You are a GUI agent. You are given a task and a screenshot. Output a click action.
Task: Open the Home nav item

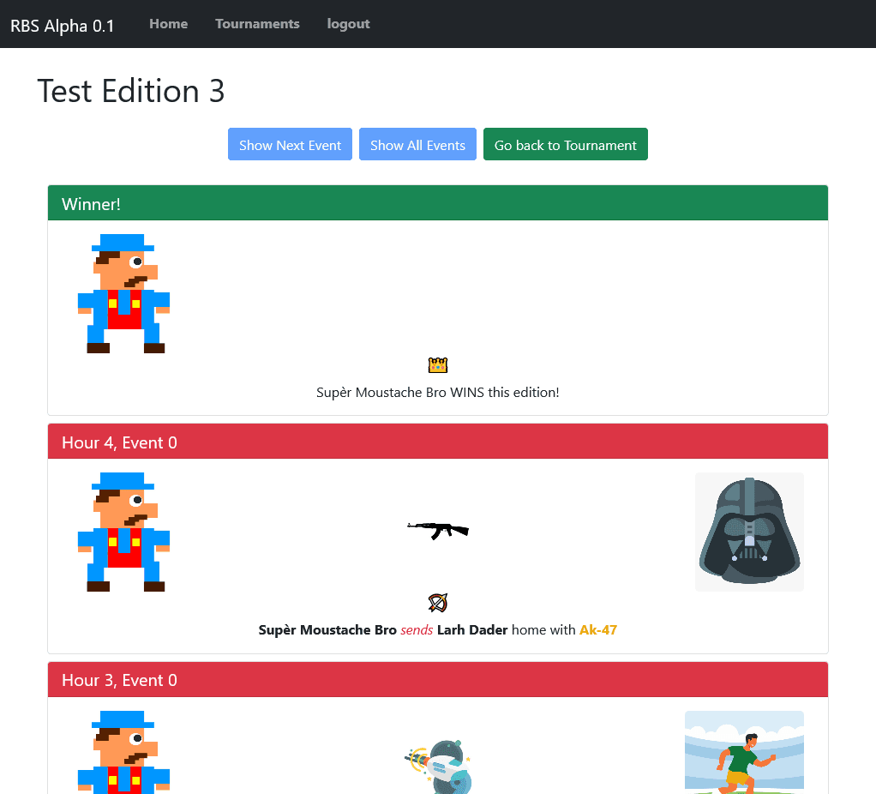coord(168,24)
